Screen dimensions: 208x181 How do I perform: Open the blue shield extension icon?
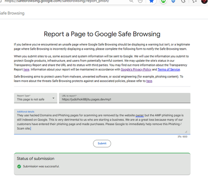(173, 1)
